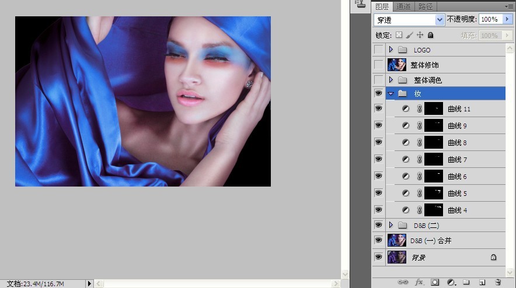Create new group folder icon
Viewport: 516px width, 288px height.
pyautogui.click(x=466, y=282)
